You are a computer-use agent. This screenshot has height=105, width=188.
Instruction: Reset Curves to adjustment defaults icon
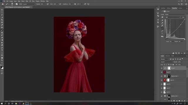click(179, 53)
